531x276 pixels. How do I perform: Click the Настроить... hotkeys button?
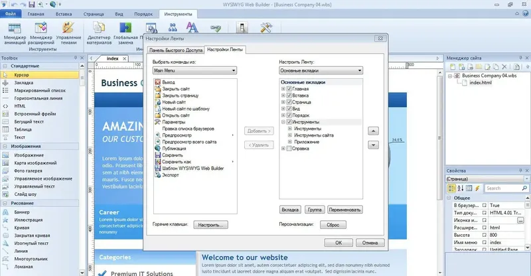210,224
